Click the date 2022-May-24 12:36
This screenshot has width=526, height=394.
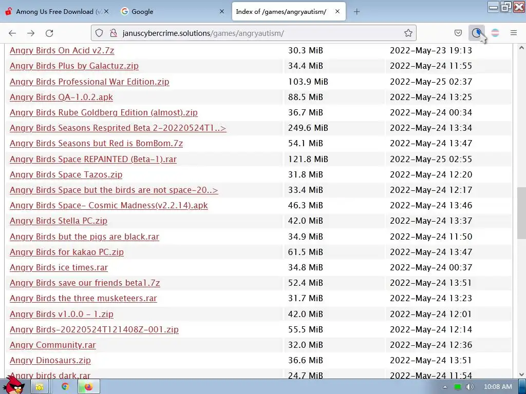431,344
